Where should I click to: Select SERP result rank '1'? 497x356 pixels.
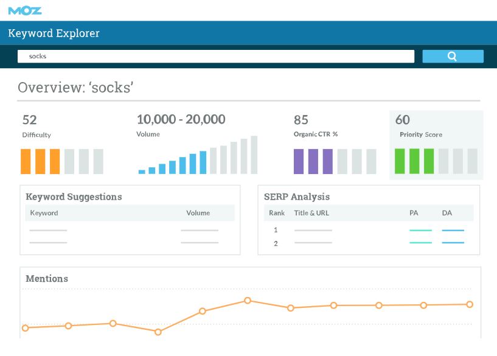pyautogui.click(x=276, y=230)
